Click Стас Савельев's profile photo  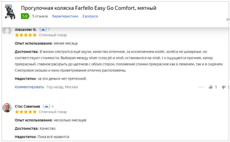pos(7,108)
